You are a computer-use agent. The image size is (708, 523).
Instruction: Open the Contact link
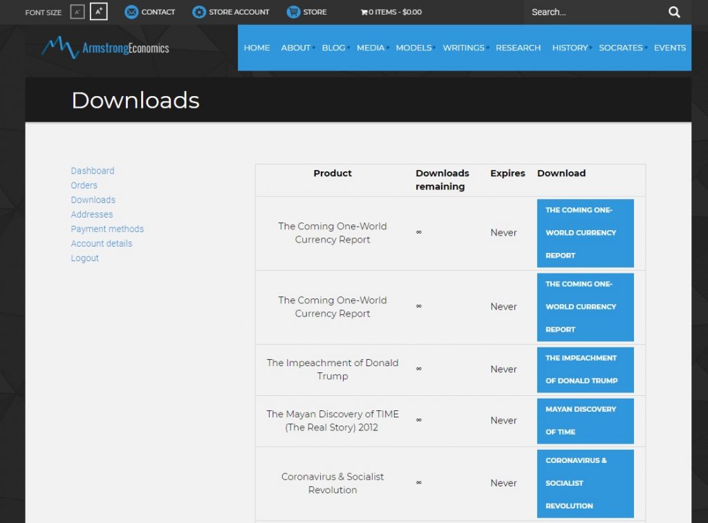click(158, 12)
